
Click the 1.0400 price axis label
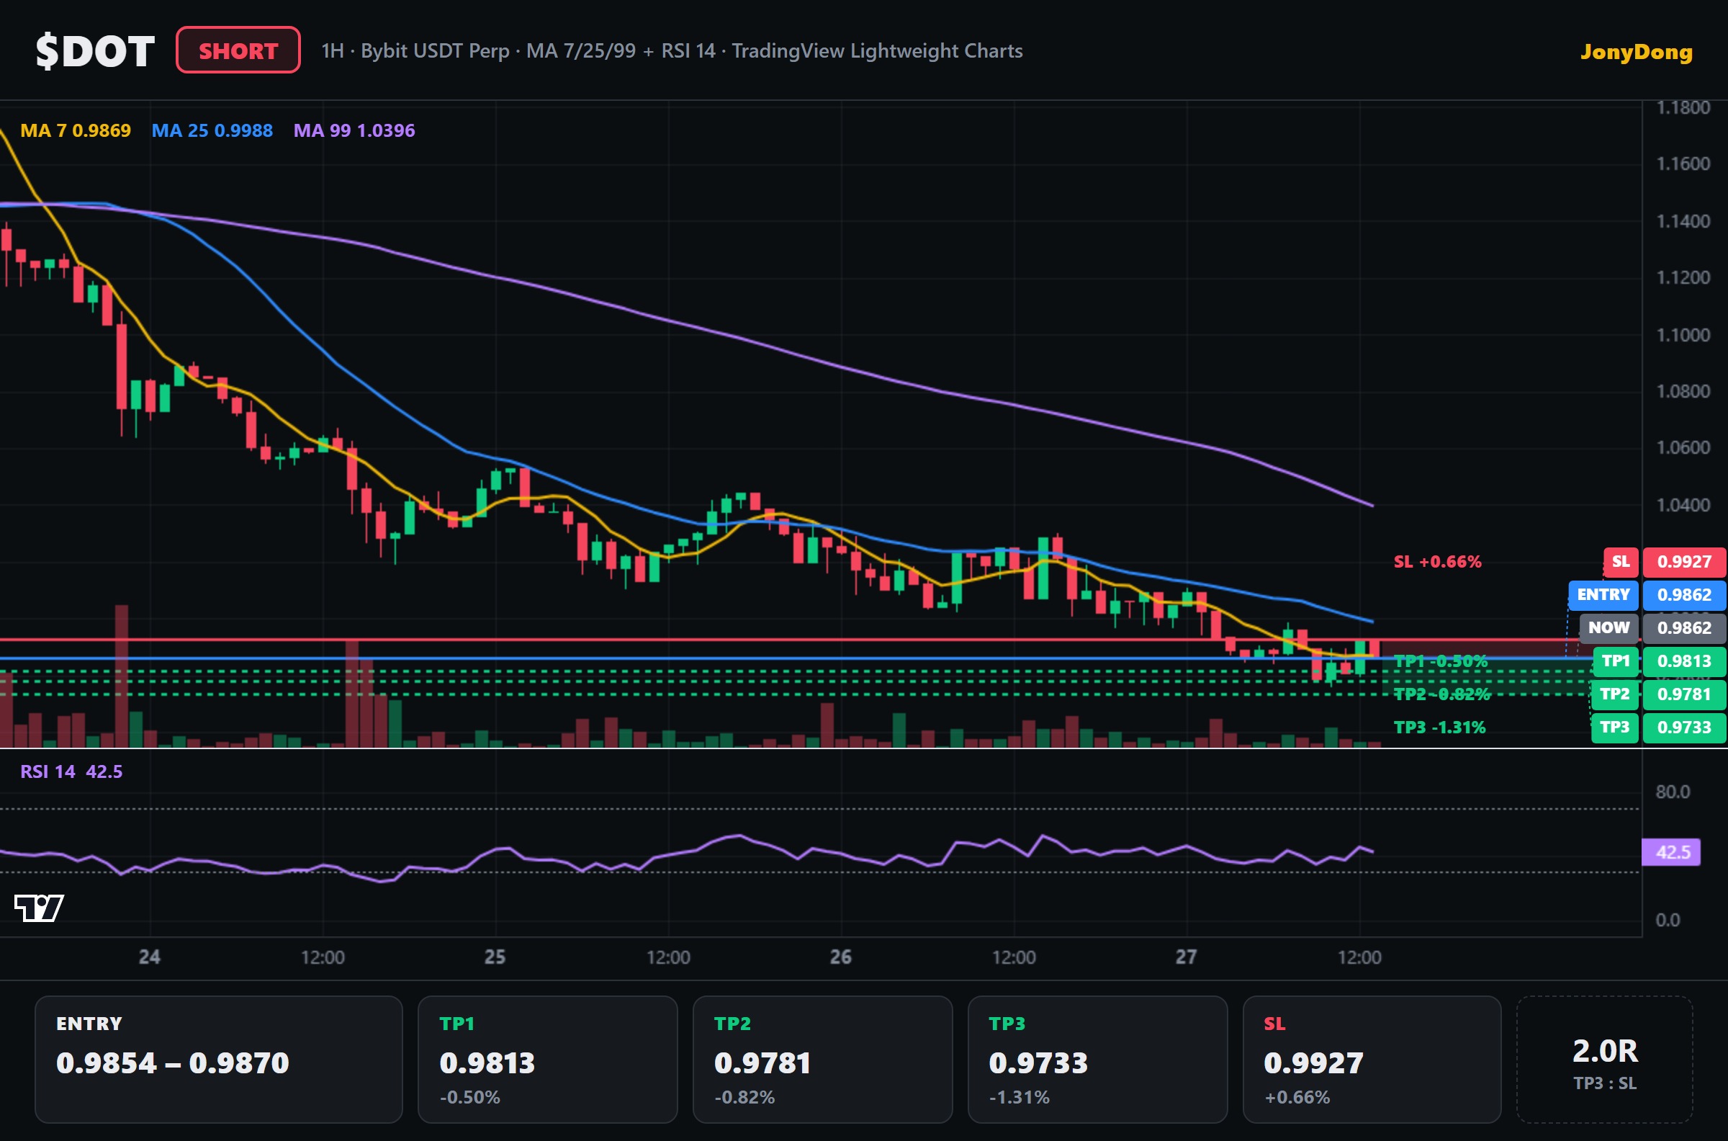click(x=1683, y=504)
